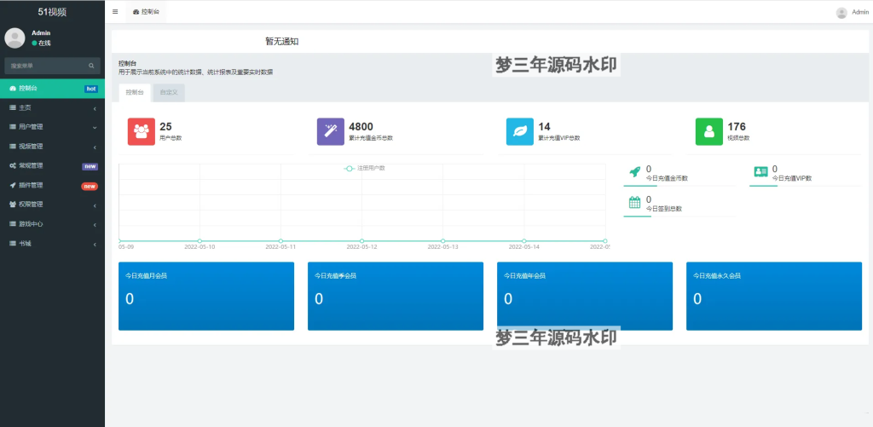Click the chart point above 2022-05-12
Image resolution: width=873 pixels, height=427 pixels.
click(361, 241)
